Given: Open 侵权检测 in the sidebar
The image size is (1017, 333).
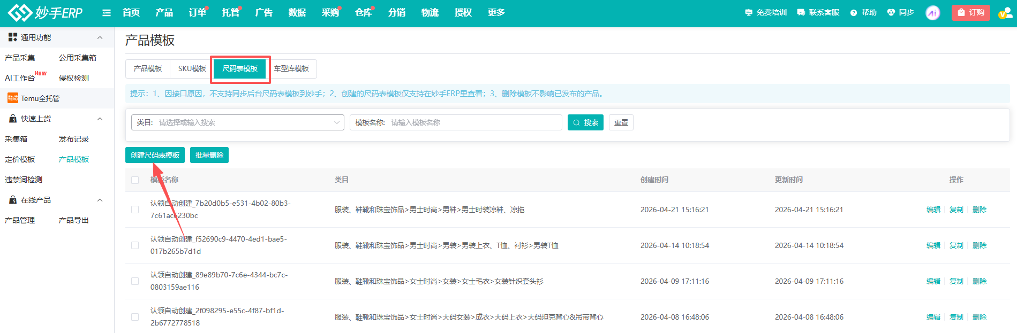Looking at the screenshot, I should (74, 78).
